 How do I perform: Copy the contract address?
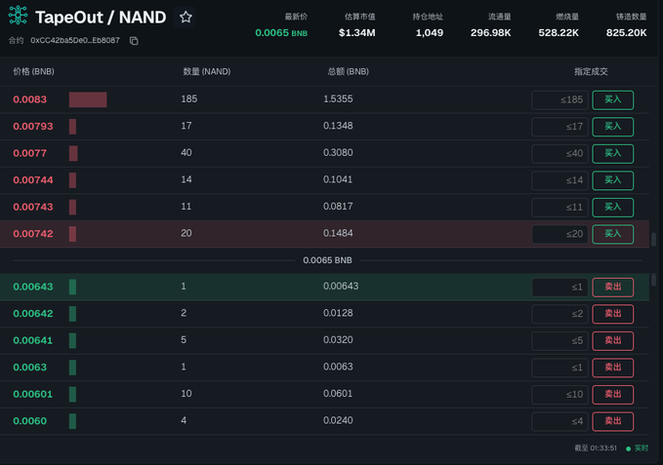tap(134, 41)
